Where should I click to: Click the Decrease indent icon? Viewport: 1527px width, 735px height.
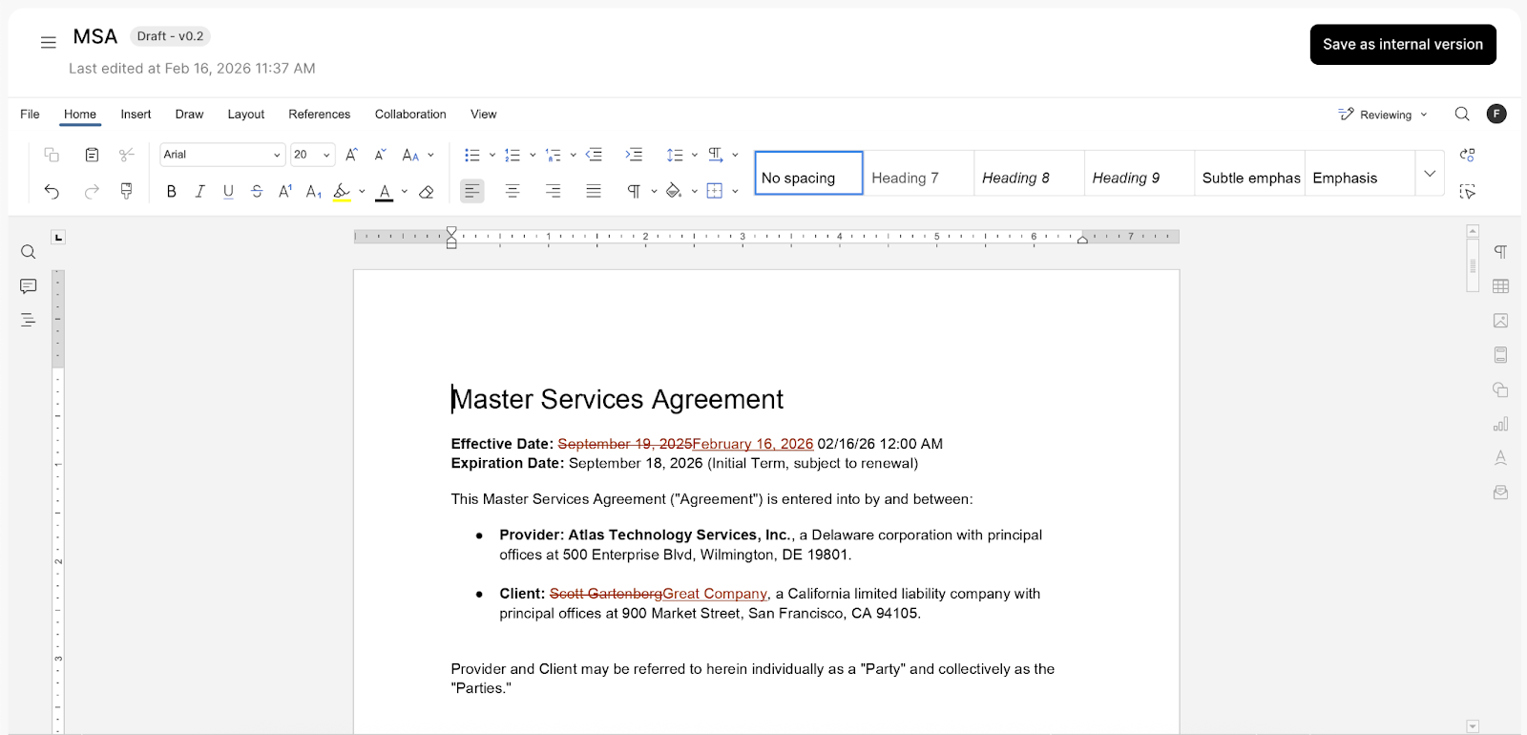594,155
